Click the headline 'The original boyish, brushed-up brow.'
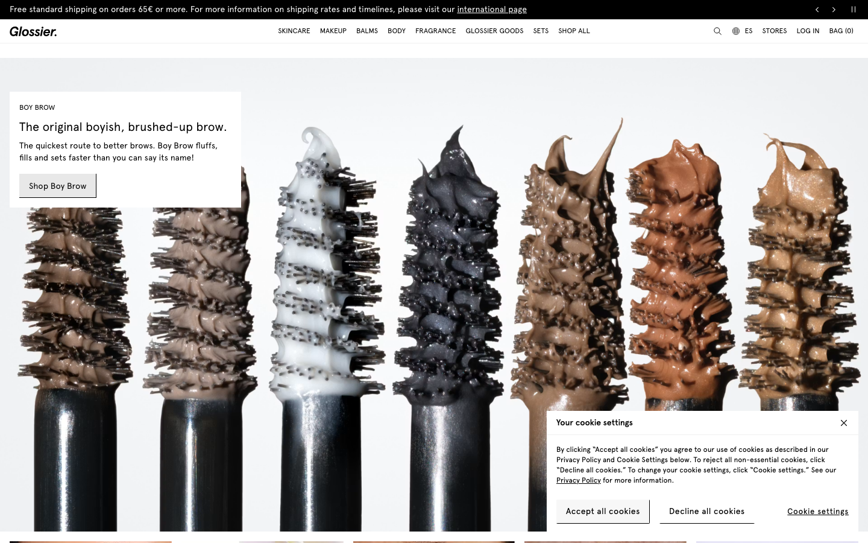The height and width of the screenshot is (543, 868). [x=123, y=127]
